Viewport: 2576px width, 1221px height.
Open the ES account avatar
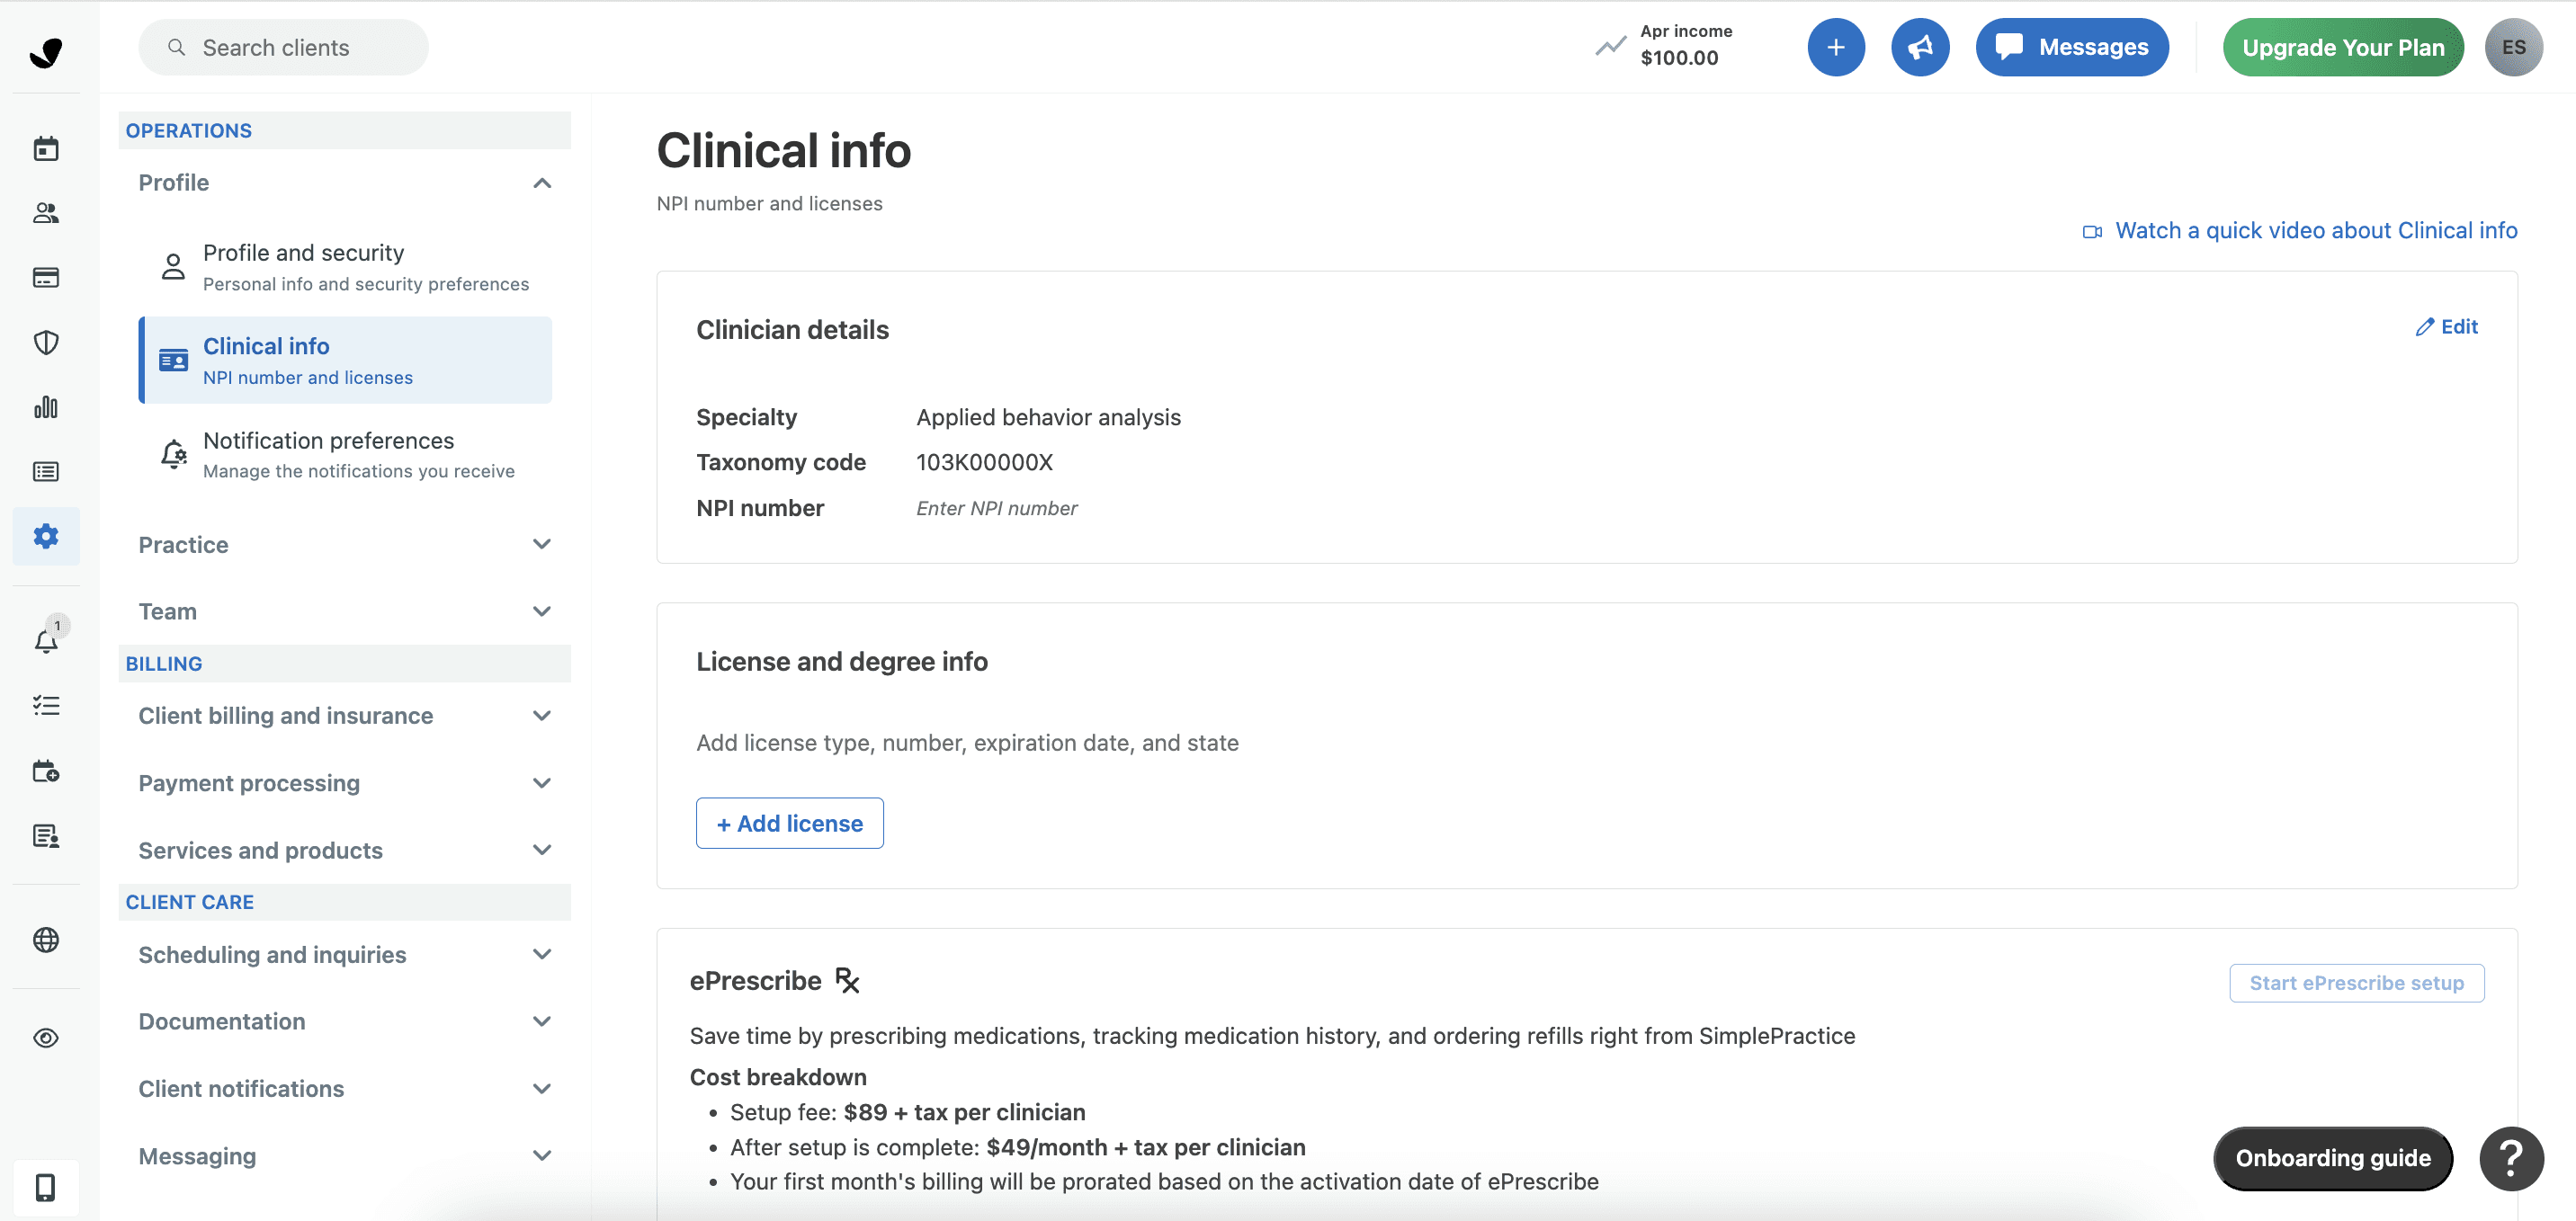pos(2513,47)
